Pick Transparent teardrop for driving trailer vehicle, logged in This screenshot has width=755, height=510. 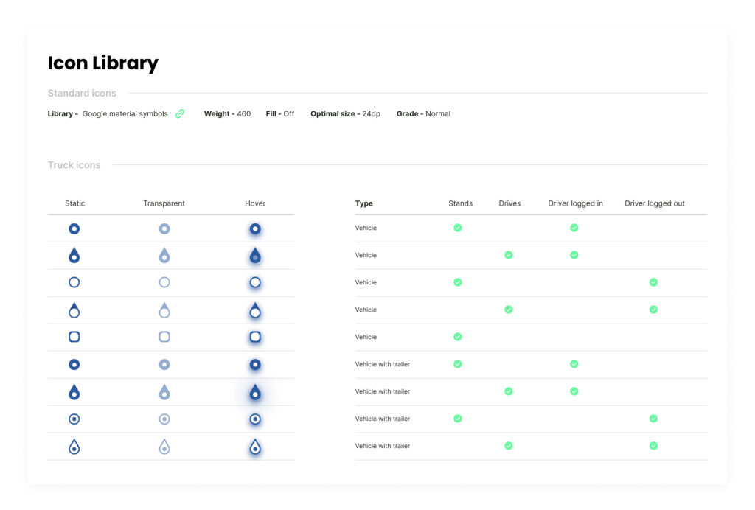(x=164, y=391)
